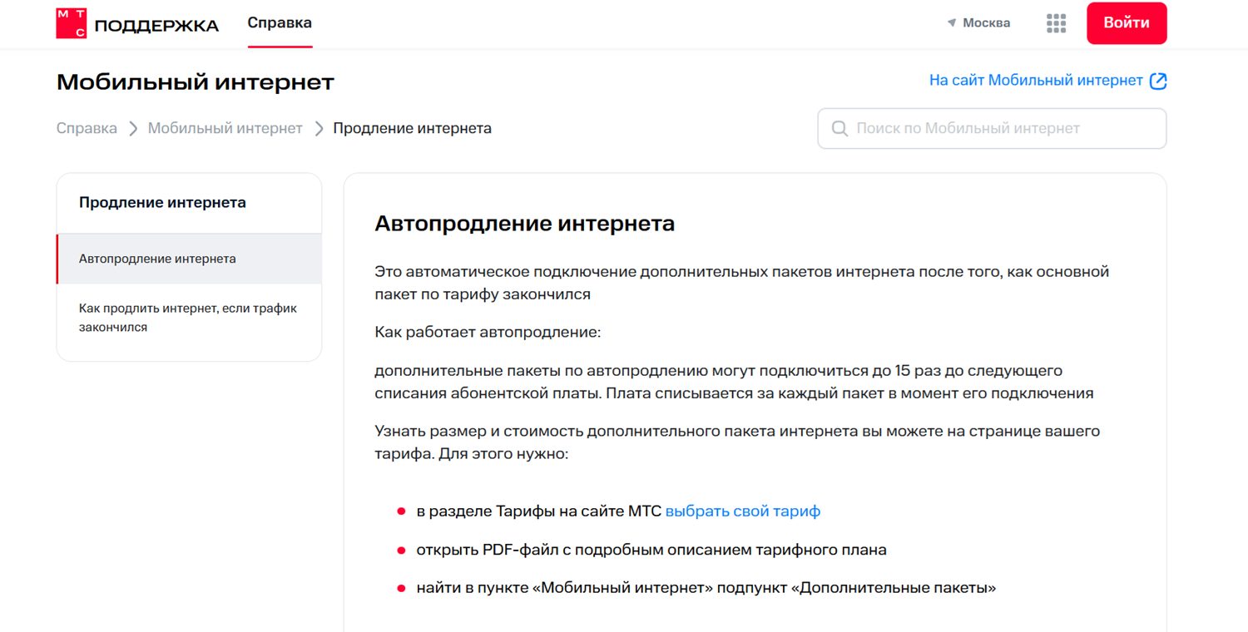This screenshot has height=632, width=1248.
Task: Focus the Поиск по Мобильный интернет field
Action: click(x=992, y=129)
